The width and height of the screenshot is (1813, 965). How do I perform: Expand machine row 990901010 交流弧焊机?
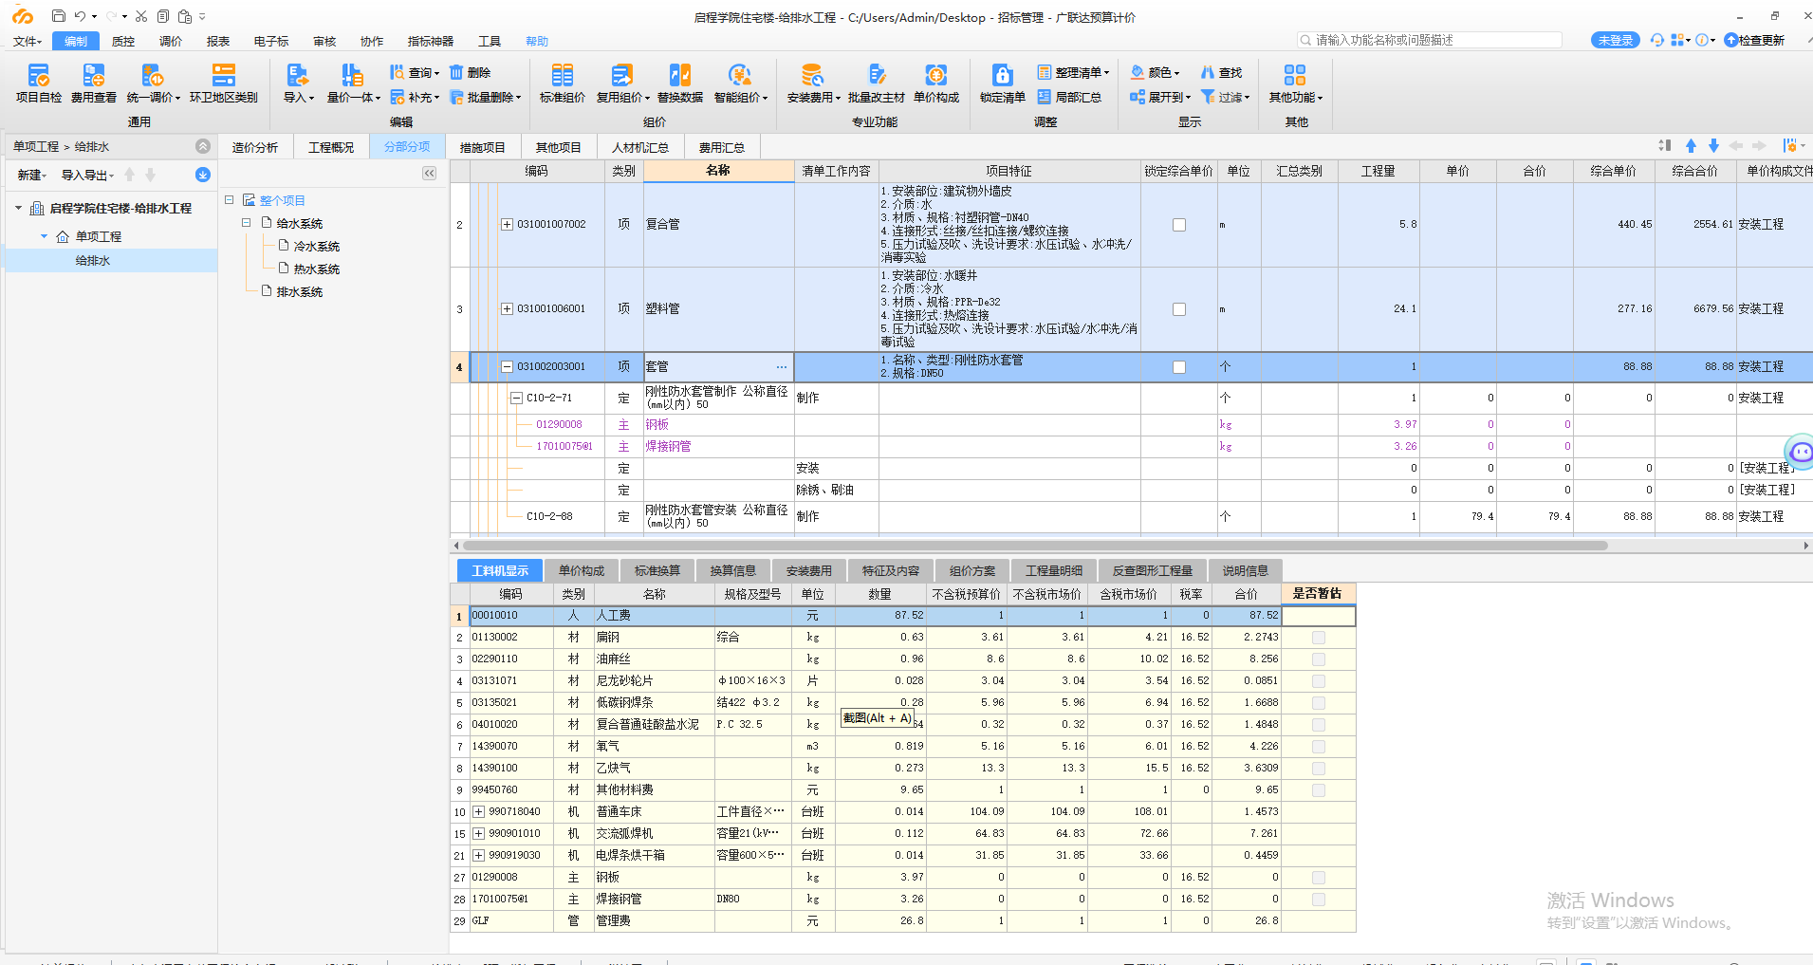pos(478,834)
